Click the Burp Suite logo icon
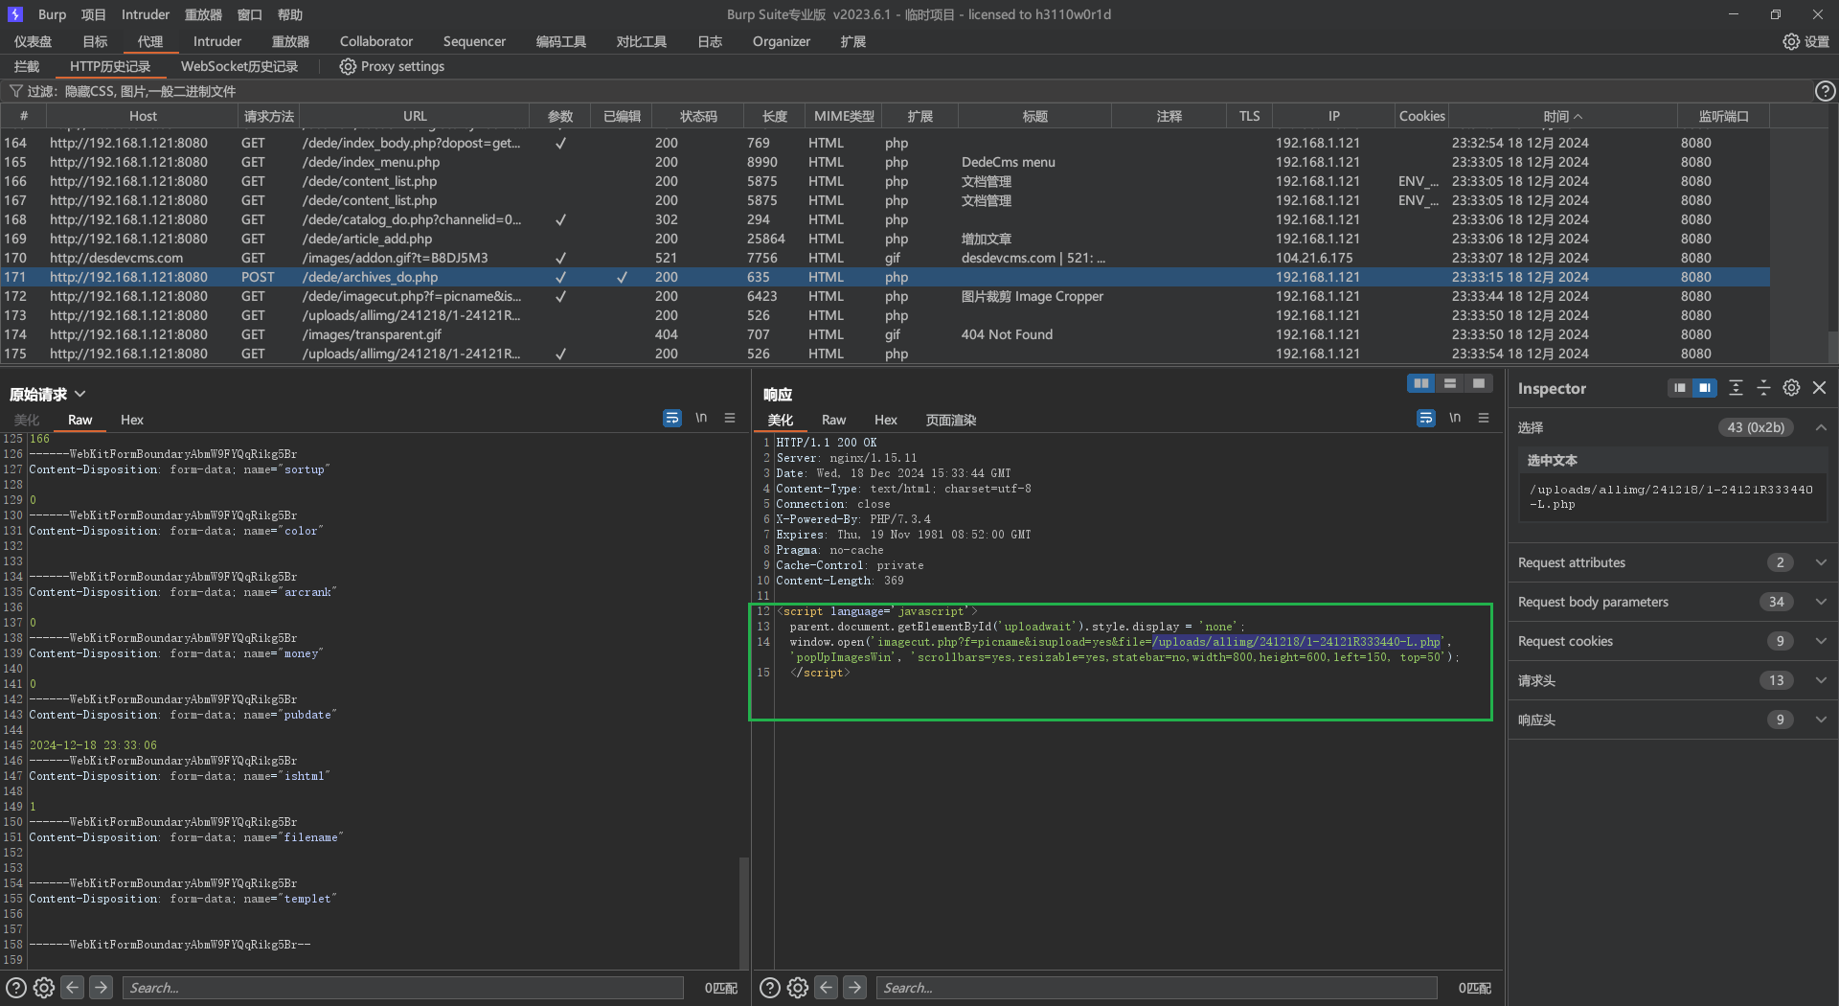 (14, 14)
